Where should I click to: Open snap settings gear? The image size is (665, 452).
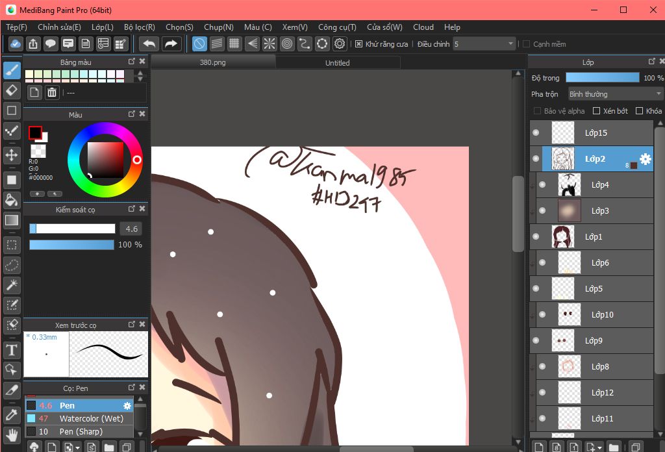[340, 44]
